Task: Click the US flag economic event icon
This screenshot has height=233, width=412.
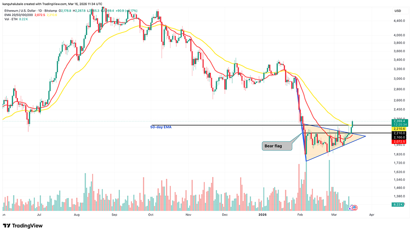Action: 356,208
